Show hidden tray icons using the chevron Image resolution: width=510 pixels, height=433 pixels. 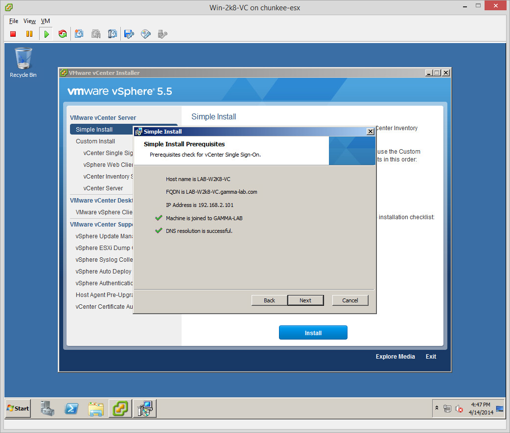coord(437,408)
